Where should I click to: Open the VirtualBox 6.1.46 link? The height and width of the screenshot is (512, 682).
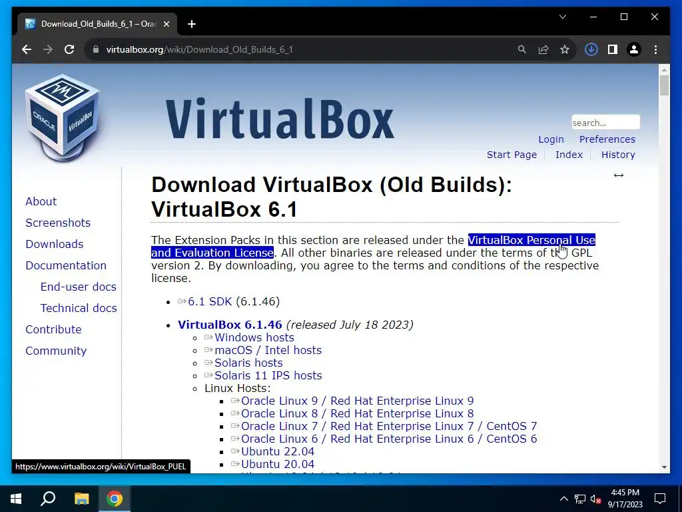(x=230, y=325)
